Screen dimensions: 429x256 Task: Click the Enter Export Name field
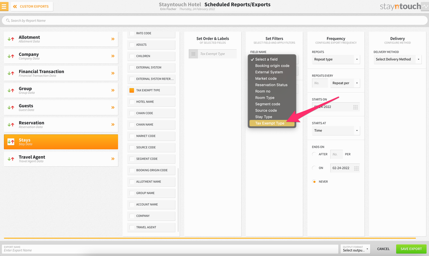pos(170,249)
